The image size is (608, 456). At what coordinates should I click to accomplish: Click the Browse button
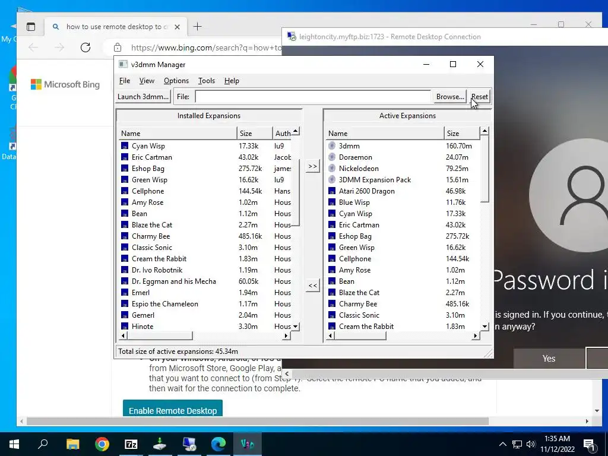pos(450,97)
